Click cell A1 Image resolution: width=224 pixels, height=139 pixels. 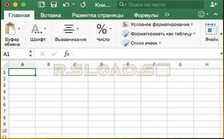(22, 72)
